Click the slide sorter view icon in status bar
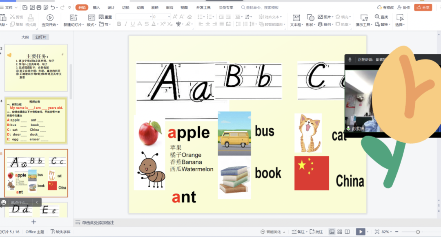The width and height of the screenshot is (441, 237). point(339,232)
